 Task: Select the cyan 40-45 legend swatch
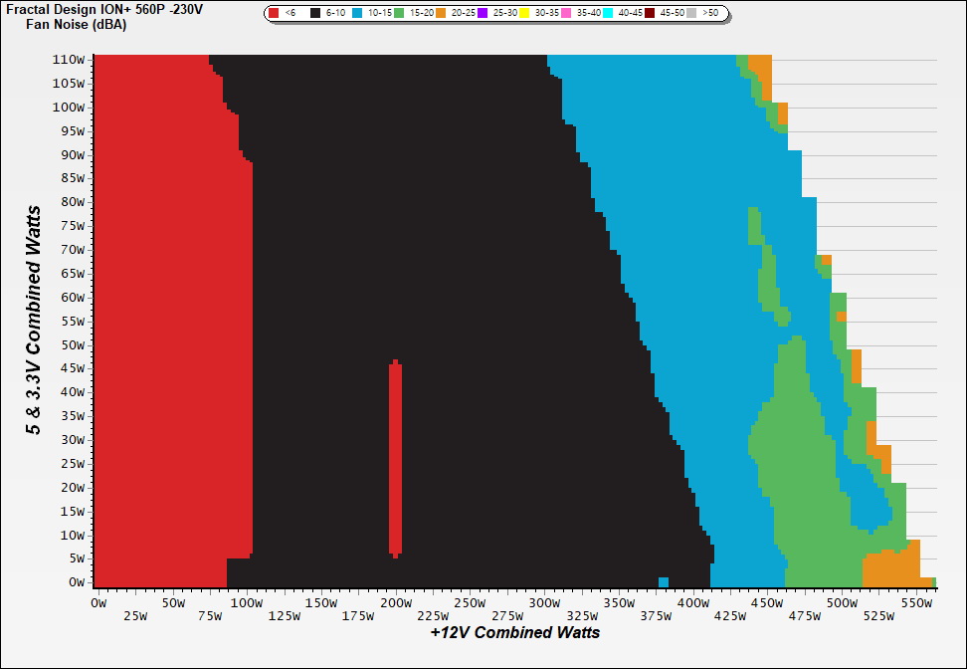(608, 14)
